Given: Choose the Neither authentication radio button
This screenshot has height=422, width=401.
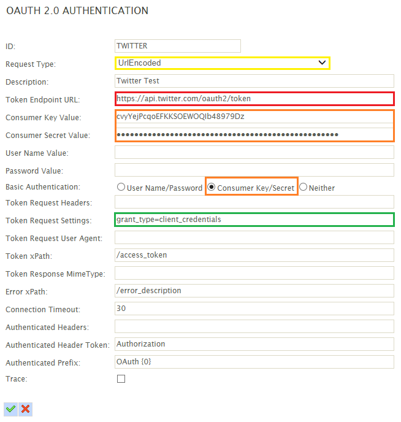Looking at the screenshot, I should coord(303,187).
